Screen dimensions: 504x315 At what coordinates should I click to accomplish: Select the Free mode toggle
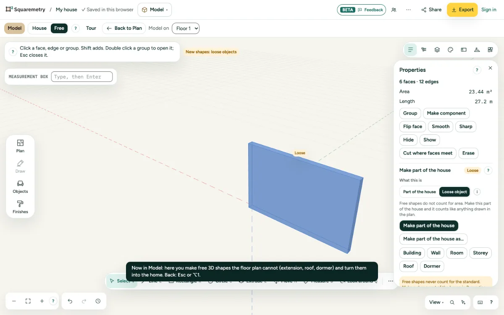pos(59,28)
